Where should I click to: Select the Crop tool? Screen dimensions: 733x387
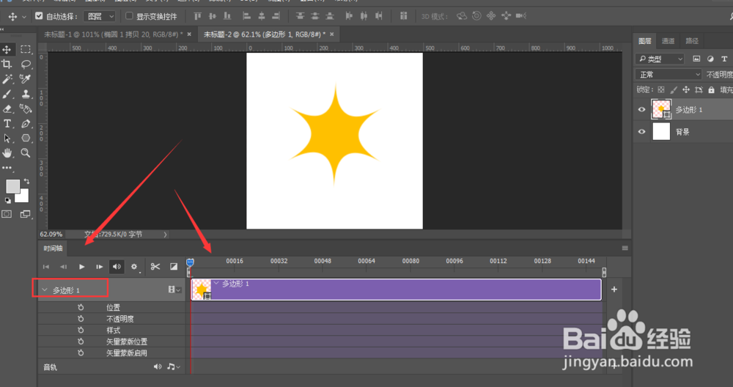pos(7,64)
